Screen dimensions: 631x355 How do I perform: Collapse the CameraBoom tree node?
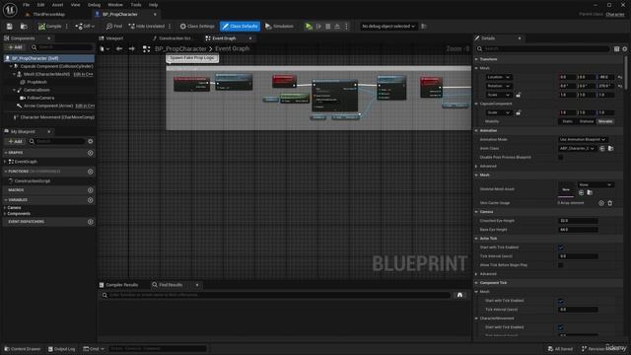[14, 90]
